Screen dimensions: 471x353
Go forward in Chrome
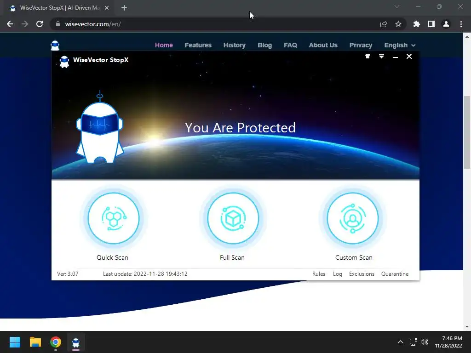click(25, 24)
